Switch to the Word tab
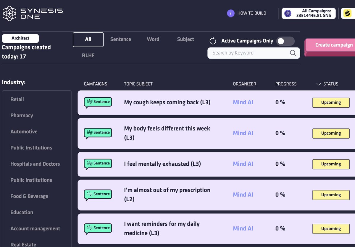 153,39
